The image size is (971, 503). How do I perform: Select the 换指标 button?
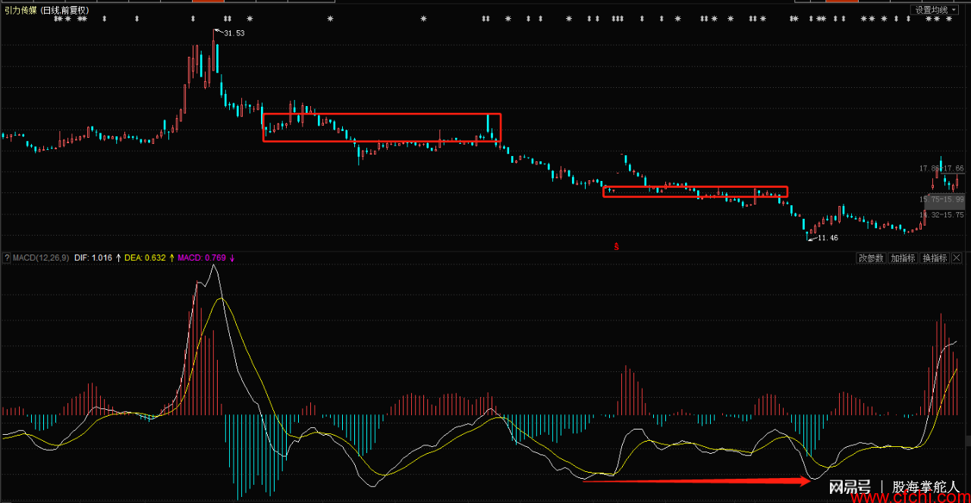(x=935, y=258)
